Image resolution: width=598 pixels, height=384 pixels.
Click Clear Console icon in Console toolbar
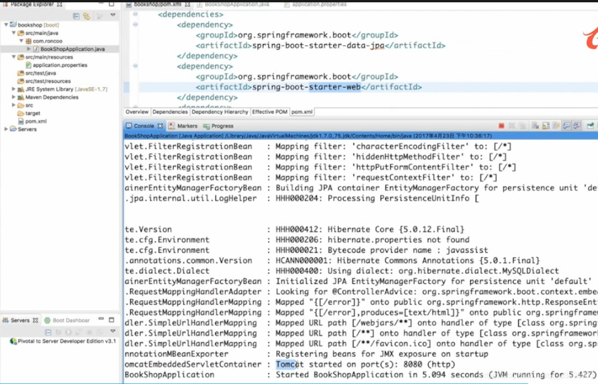535,126
